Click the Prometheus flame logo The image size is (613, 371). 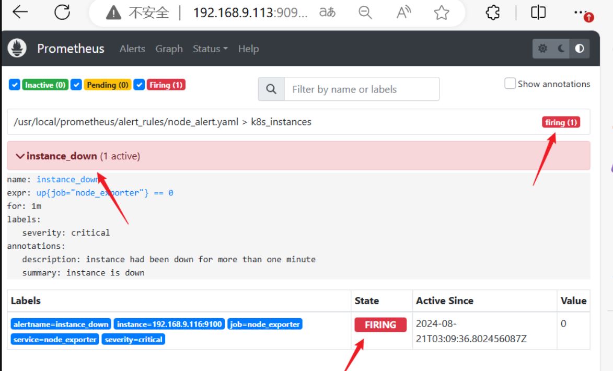17,48
